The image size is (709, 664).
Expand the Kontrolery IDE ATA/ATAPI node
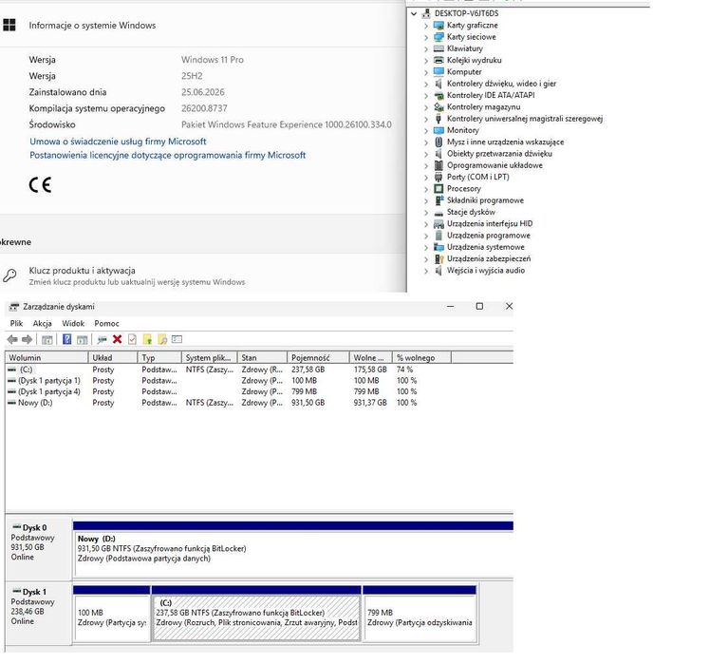click(426, 96)
